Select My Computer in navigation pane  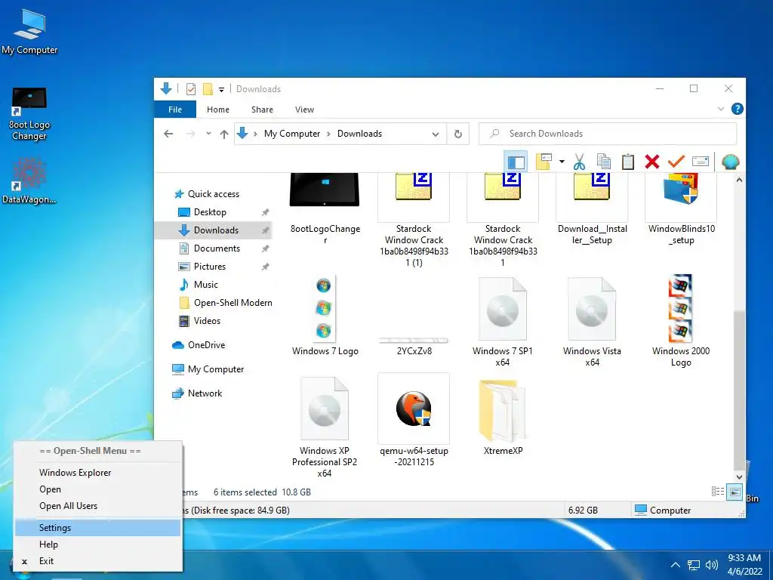point(215,369)
